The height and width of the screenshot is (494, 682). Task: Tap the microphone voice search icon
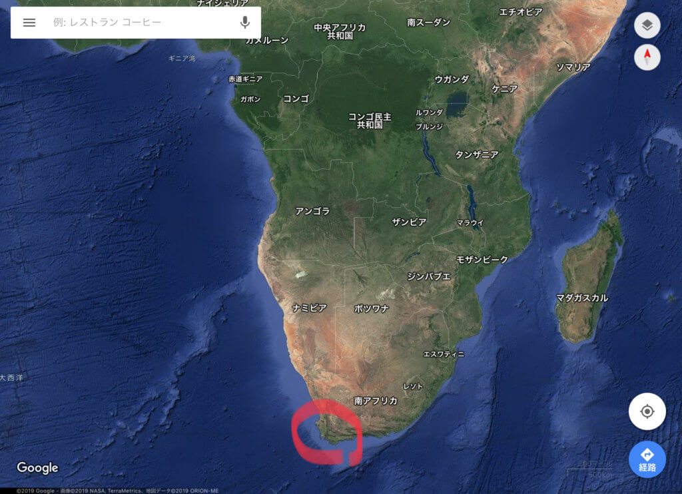pyautogui.click(x=245, y=22)
